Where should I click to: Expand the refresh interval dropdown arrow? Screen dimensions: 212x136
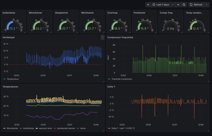pos(206,4)
